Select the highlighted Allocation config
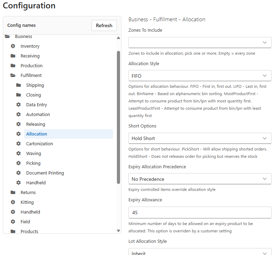Screen dimensions: 275x255 (x=68, y=134)
